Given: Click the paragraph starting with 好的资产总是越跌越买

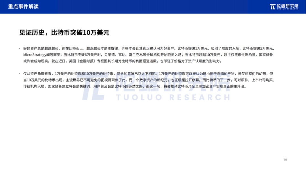Looking at the screenshot, I should click(149, 55).
